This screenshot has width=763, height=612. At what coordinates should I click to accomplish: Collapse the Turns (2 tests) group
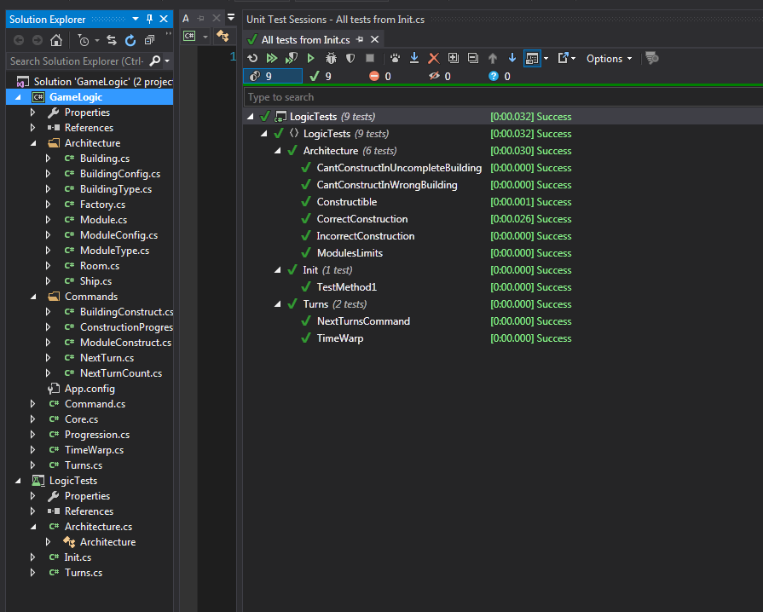coord(278,304)
